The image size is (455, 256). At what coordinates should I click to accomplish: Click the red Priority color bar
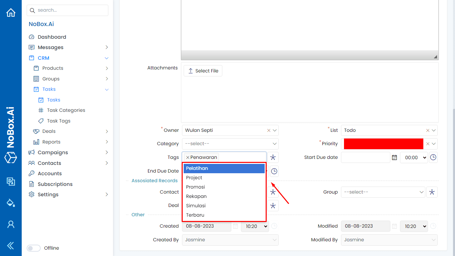coord(383,144)
